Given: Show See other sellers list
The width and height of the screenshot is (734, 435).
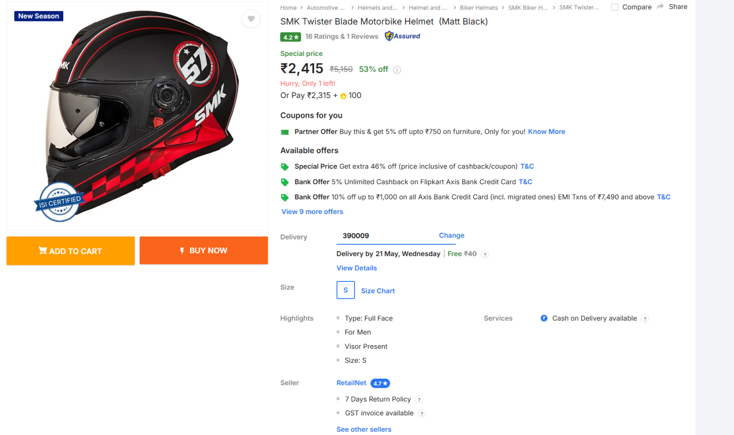Looking at the screenshot, I should point(364,429).
